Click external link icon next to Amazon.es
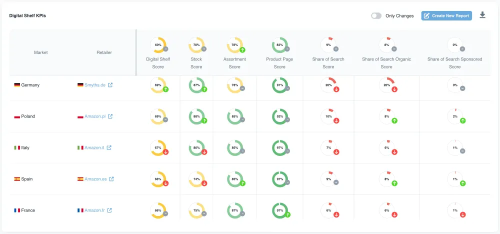 click(111, 179)
